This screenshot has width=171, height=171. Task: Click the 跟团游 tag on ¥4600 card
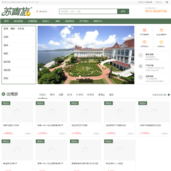point(6,103)
